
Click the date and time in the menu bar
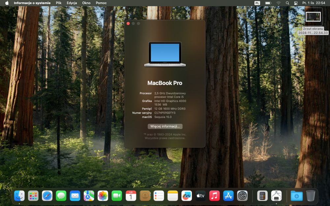pos(314,3)
